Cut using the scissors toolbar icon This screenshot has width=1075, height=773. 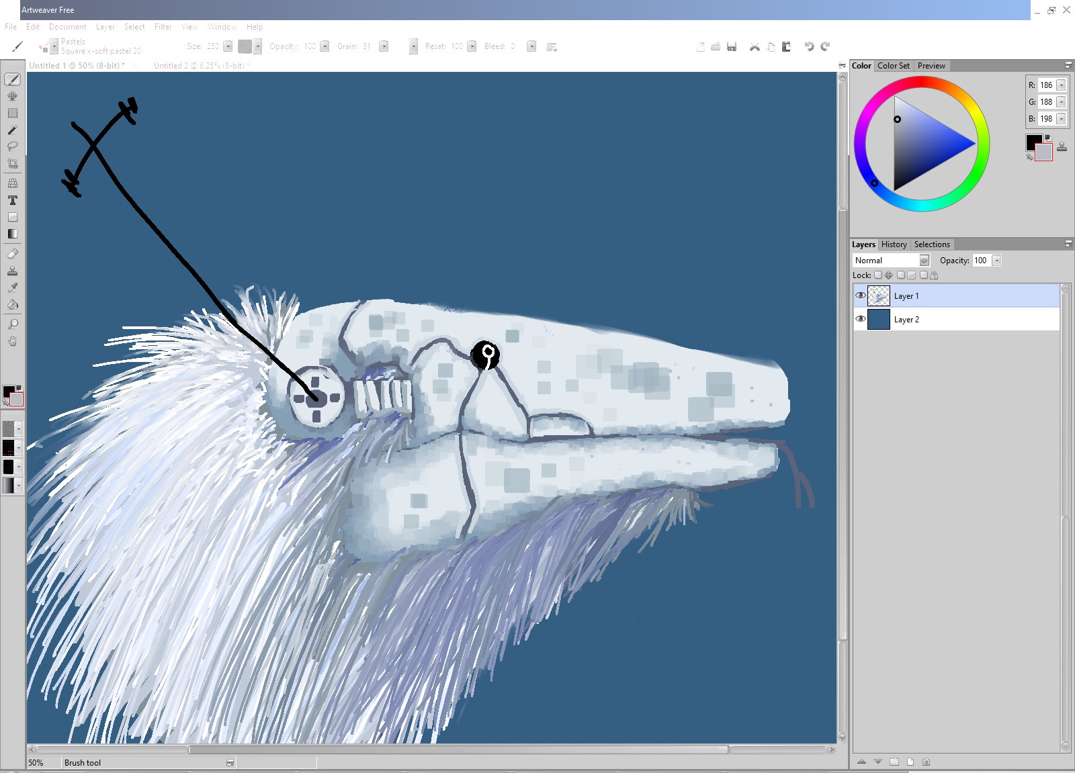coord(755,46)
